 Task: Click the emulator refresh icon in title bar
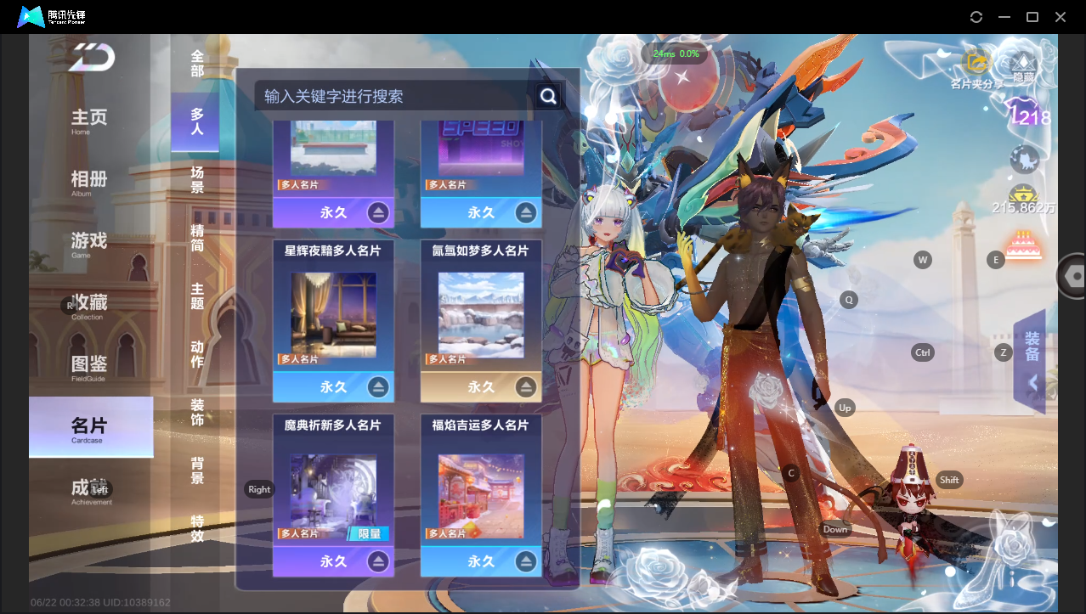976,17
